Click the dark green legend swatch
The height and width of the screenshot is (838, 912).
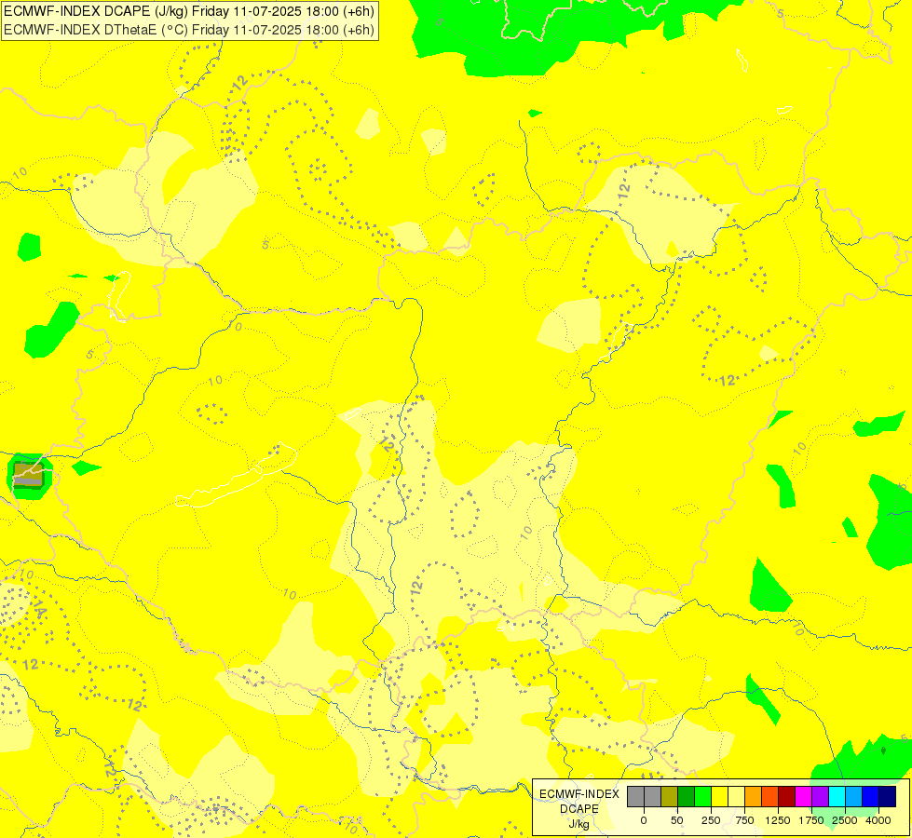click(686, 796)
